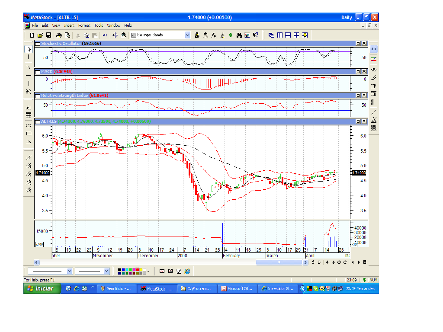Open the File menu

pyautogui.click(x=35, y=26)
